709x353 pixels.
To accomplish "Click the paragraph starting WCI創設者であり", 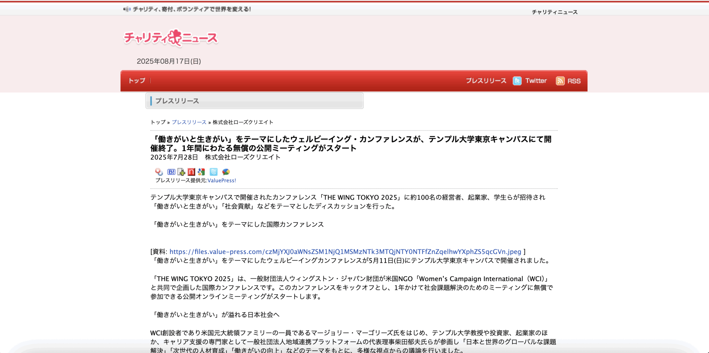I will tap(353, 342).
